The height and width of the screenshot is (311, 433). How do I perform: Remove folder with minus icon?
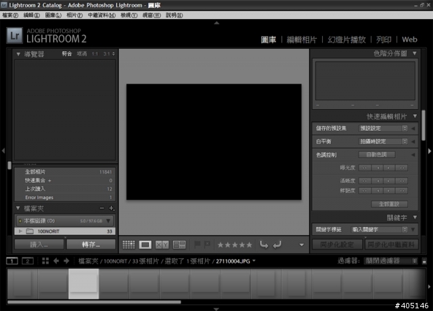[x=102, y=208]
